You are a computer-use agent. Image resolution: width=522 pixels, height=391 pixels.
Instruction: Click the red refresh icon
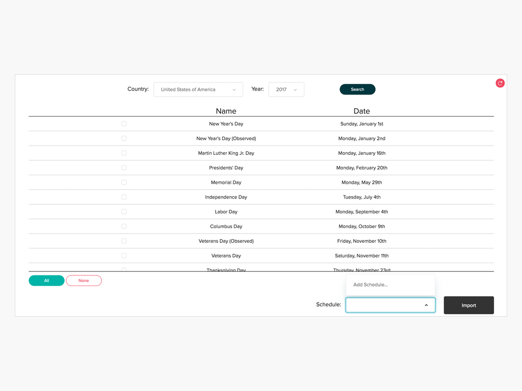pos(500,83)
